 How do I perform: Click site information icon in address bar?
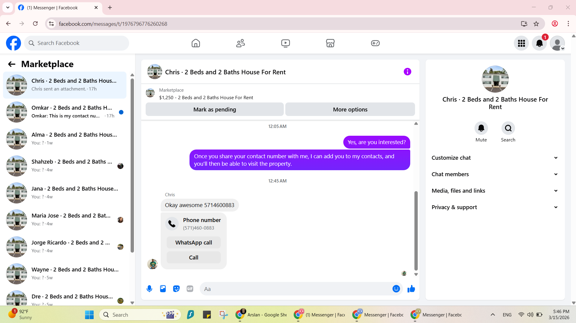(x=51, y=24)
